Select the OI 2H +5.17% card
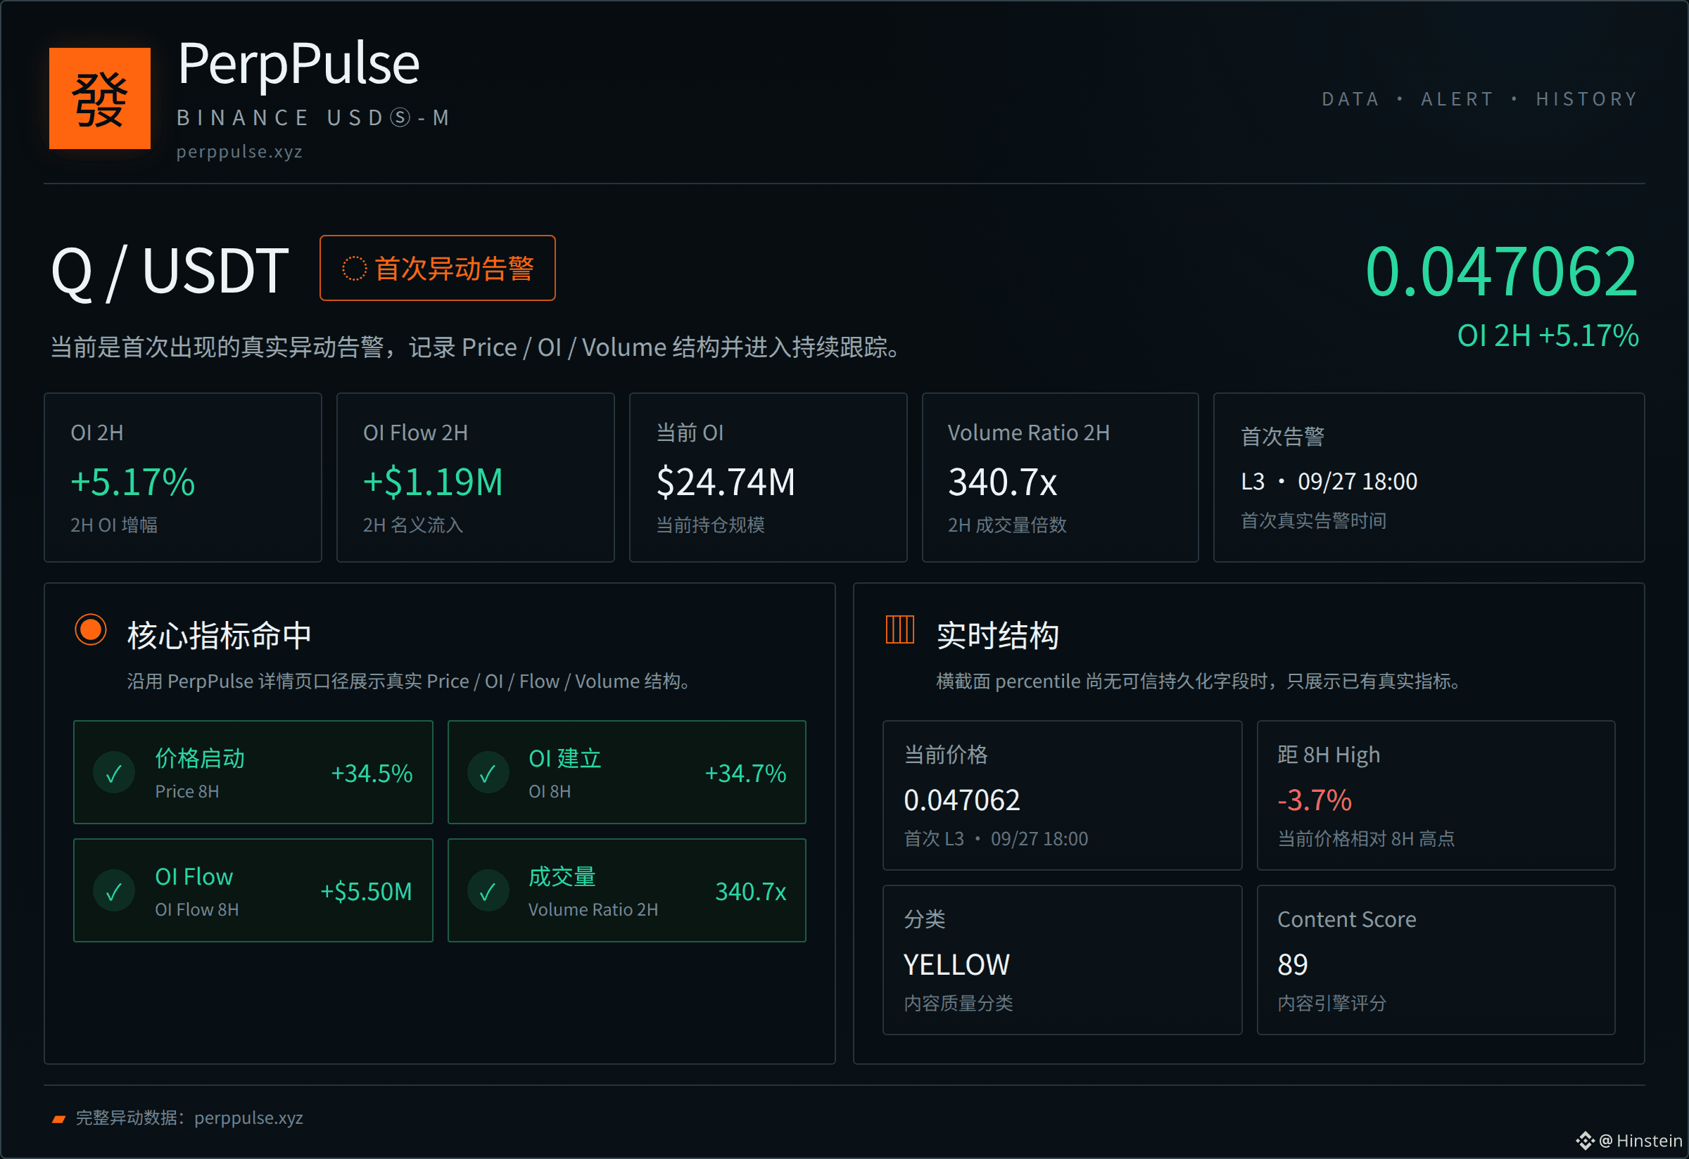This screenshot has height=1159, width=1689. pos(183,478)
